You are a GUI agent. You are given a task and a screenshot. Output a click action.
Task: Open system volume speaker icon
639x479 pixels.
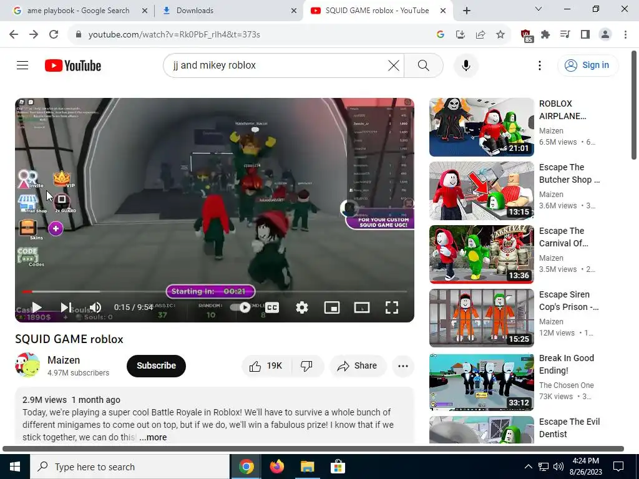[x=559, y=467]
